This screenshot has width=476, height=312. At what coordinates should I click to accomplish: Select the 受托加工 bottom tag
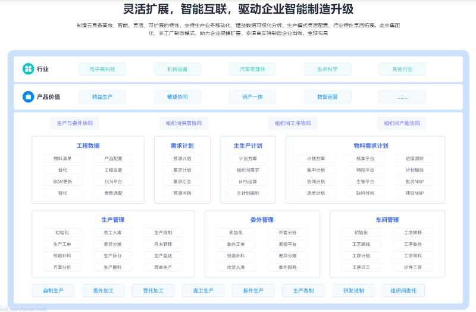tap(154, 291)
